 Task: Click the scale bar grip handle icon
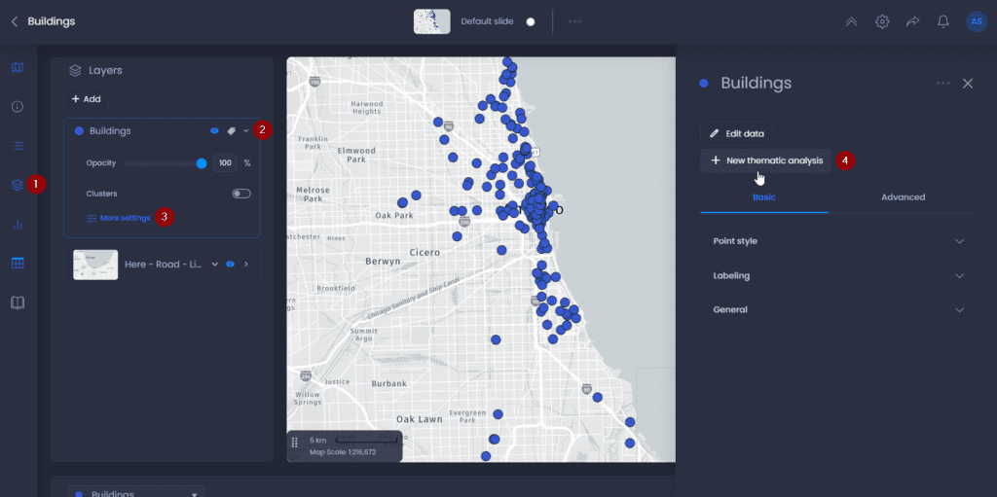(294, 443)
